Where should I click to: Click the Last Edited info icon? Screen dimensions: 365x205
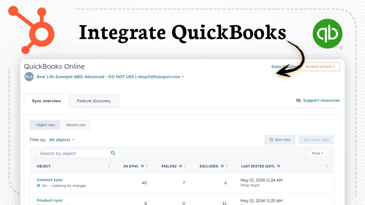tap(278, 166)
